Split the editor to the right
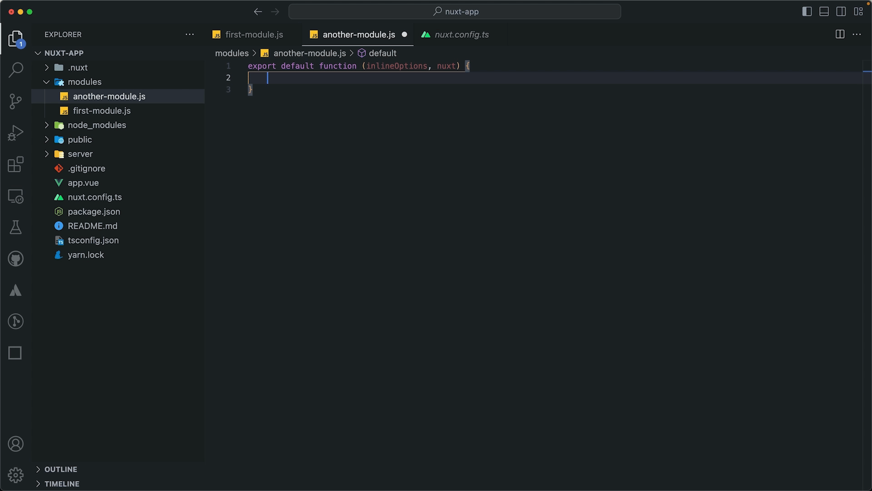Viewport: 872px width, 491px height. point(840,35)
